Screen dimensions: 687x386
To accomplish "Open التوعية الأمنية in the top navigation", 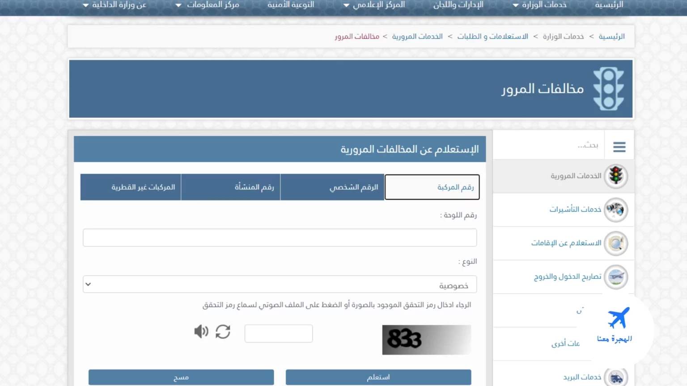I will tap(291, 5).
